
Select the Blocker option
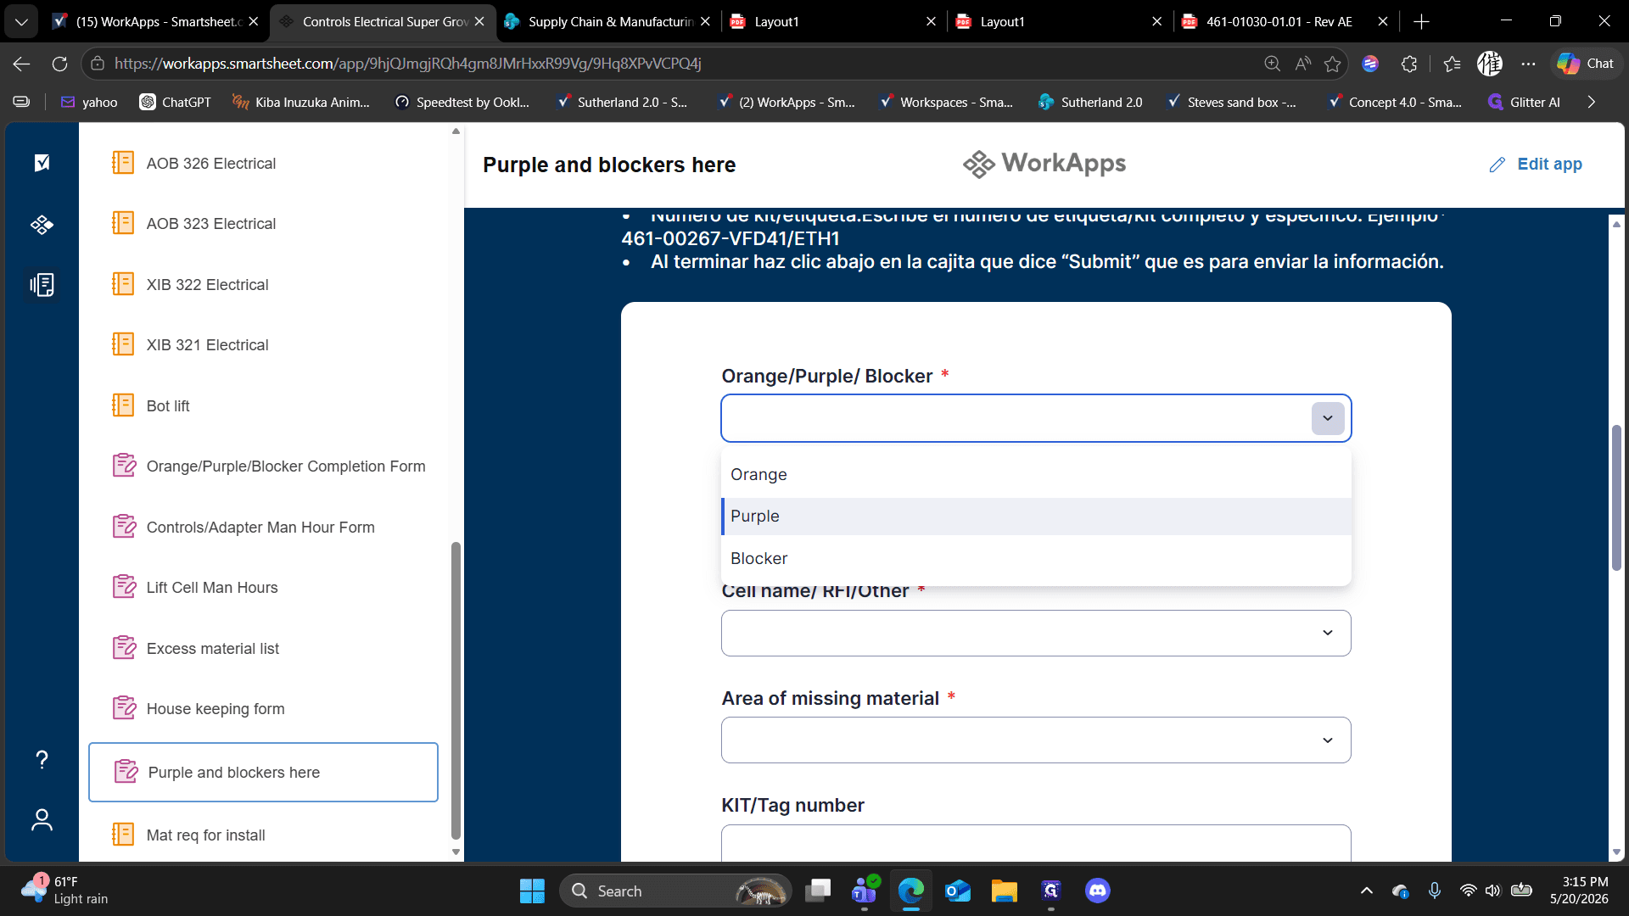[x=1036, y=559]
